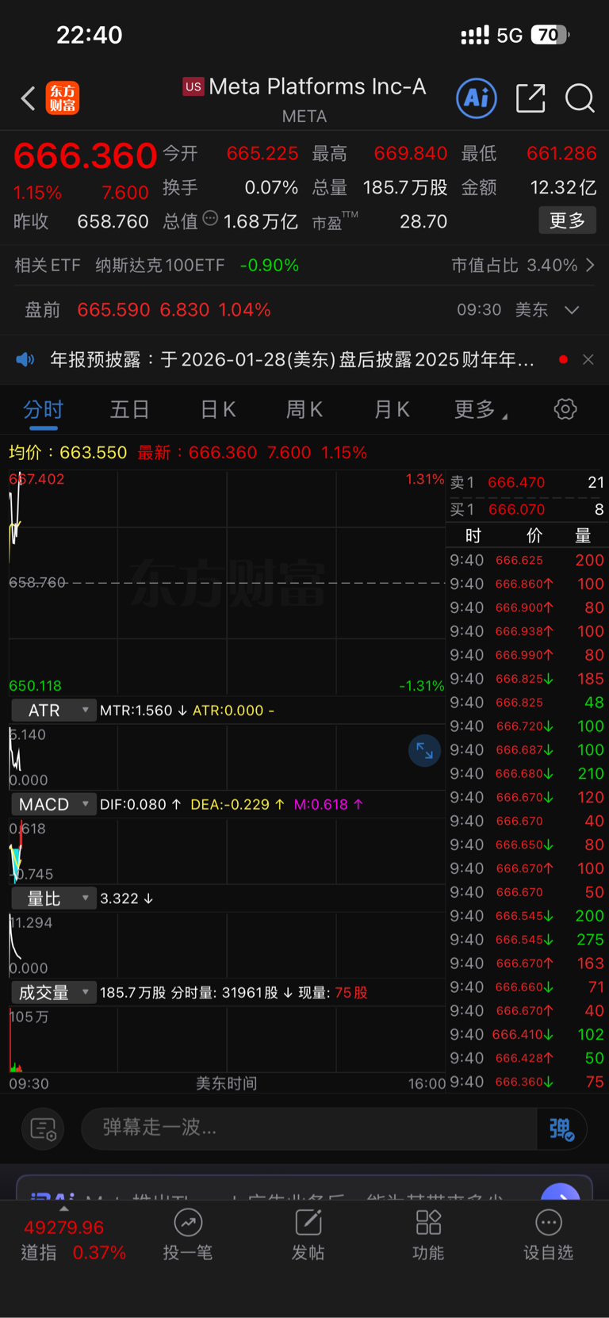Select the 分时 tab
Viewport: 609px width, 1318px height.
point(43,409)
